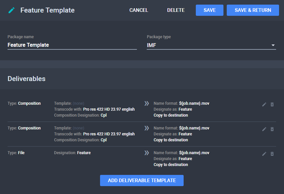Click the Package type label
284x194 pixels.
pos(159,37)
